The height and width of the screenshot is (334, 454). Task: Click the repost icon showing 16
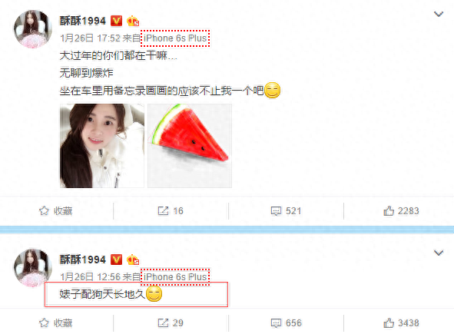[x=163, y=210]
